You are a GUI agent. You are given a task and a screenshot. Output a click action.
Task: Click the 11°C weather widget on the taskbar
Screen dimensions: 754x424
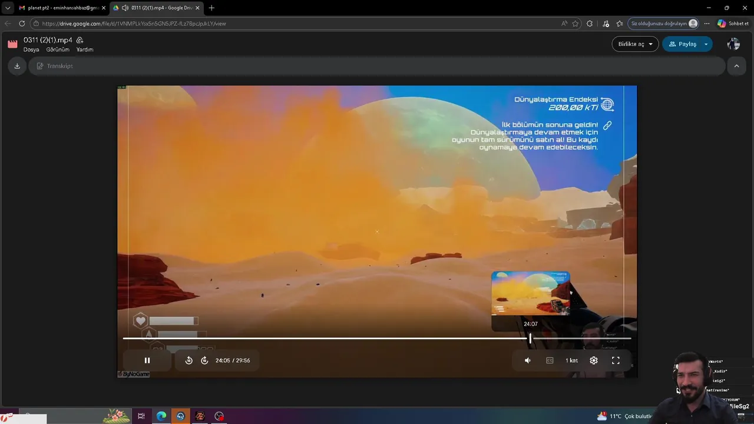tap(624, 416)
